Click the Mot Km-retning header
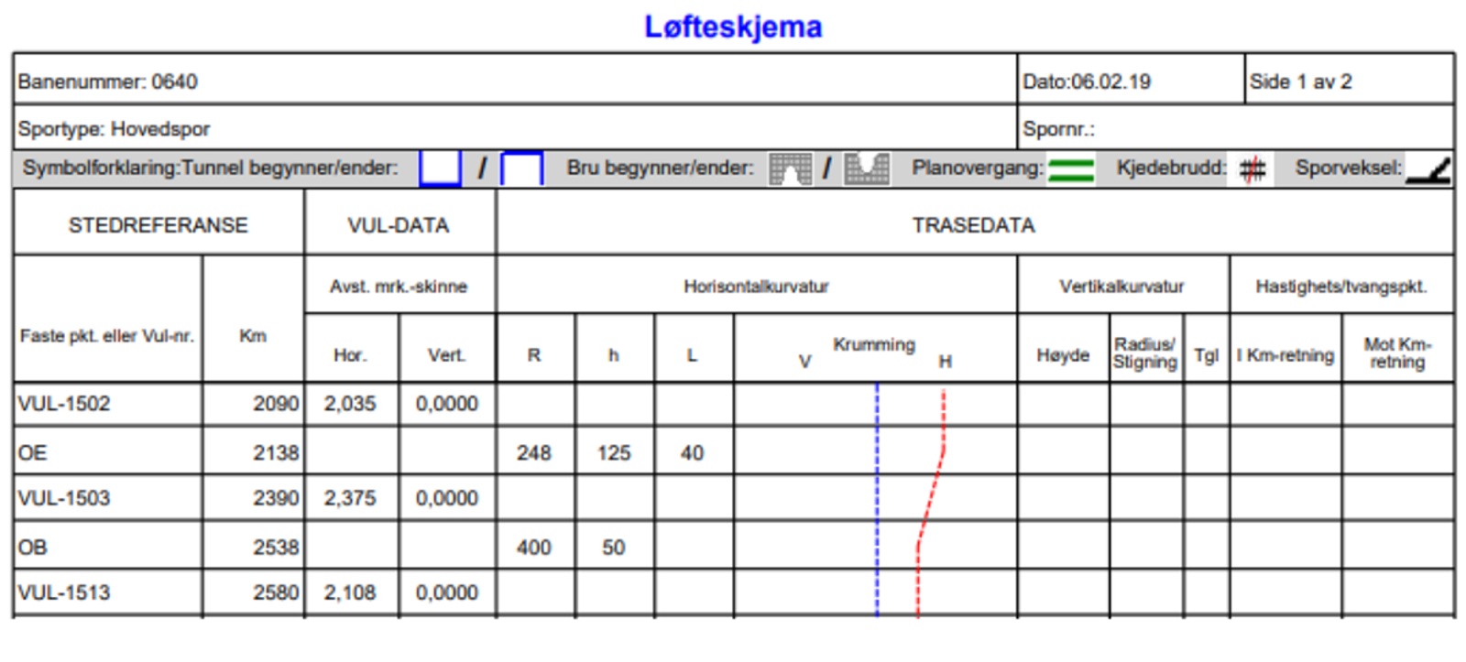Viewport: 1466px width, 662px height. tap(1397, 353)
